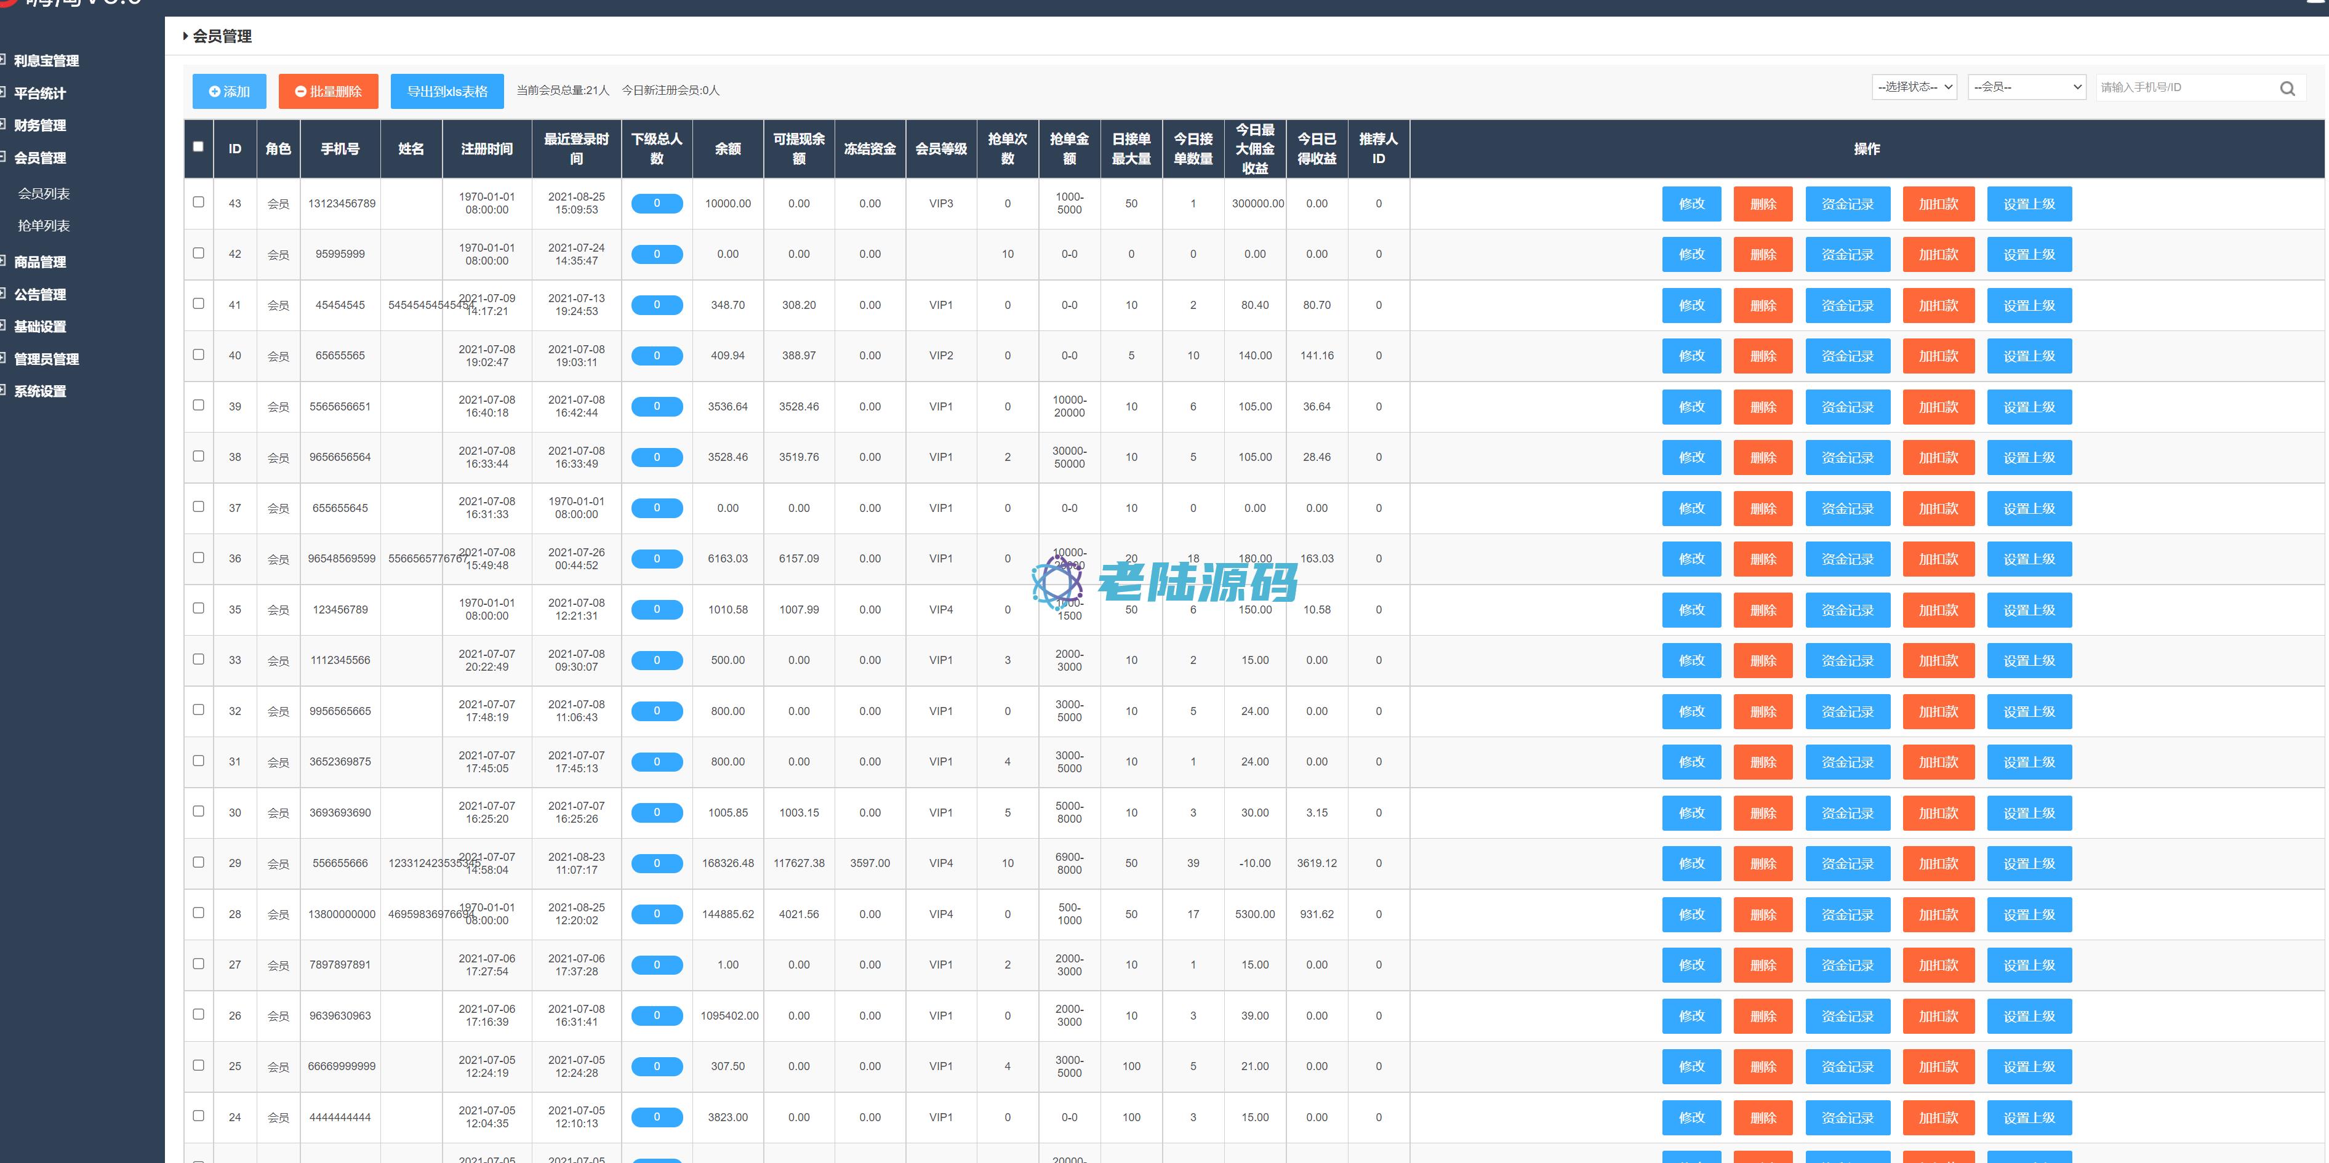
Task: Open the 选择状态 status dropdown
Action: [1914, 87]
